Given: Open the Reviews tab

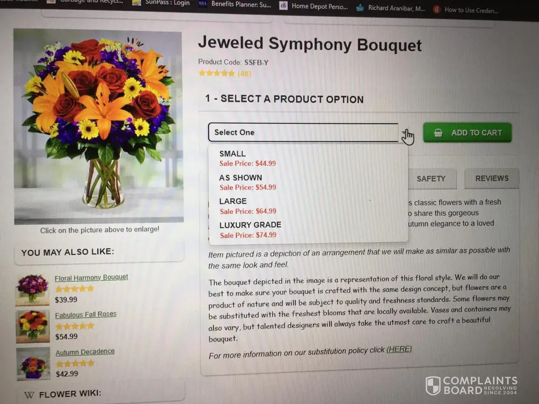Looking at the screenshot, I should coord(492,178).
